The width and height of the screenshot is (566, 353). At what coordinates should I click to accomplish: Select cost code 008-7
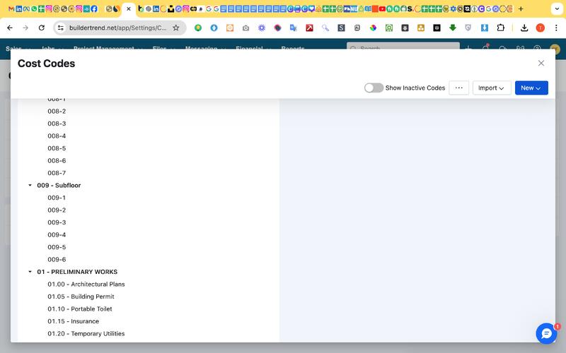coord(57,173)
